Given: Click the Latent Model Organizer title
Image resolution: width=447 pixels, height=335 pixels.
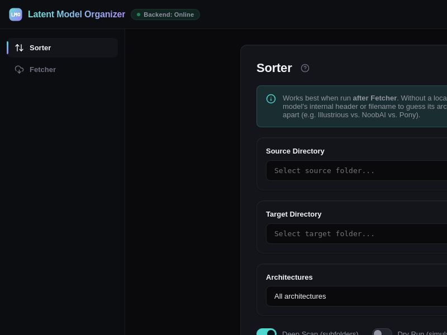Looking at the screenshot, I should tap(77, 15).
